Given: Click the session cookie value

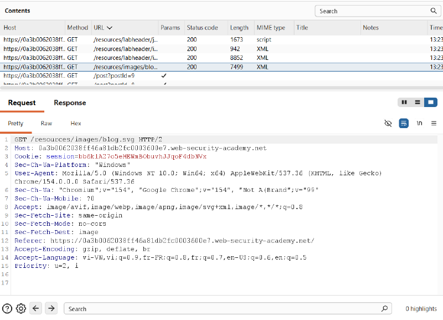Looking at the screenshot, I should pyautogui.click(x=142, y=156).
